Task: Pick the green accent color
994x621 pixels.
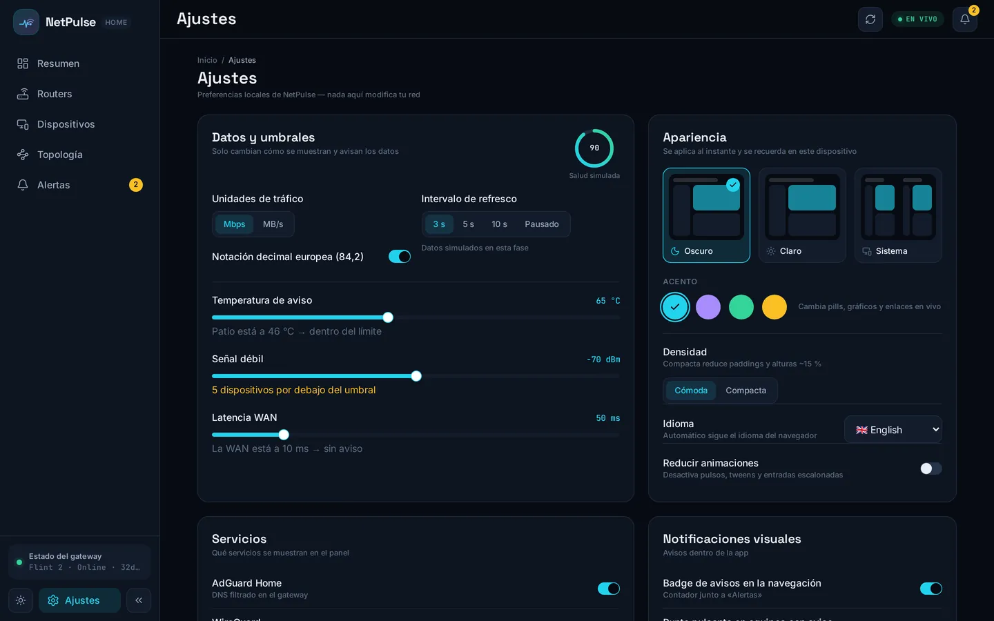Action: pos(741,307)
